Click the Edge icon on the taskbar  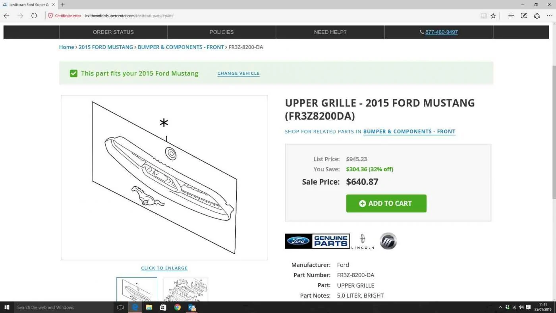pyautogui.click(x=135, y=307)
